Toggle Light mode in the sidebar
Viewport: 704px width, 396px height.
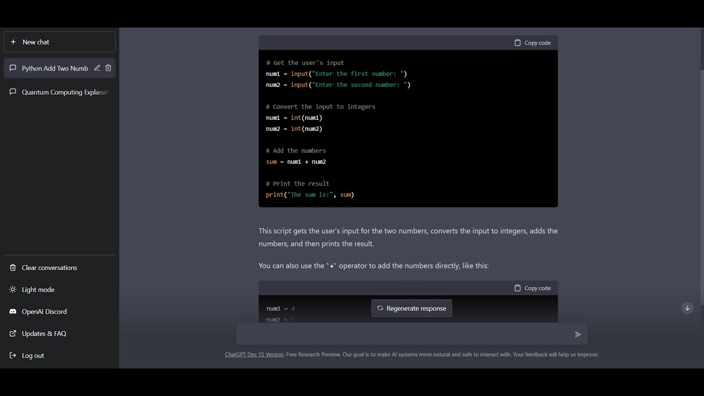[x=38, y=289]
